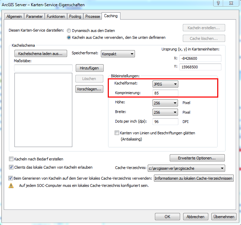
Task: Expand the Höhe 256 dropdown
Action: coord(165,103)
